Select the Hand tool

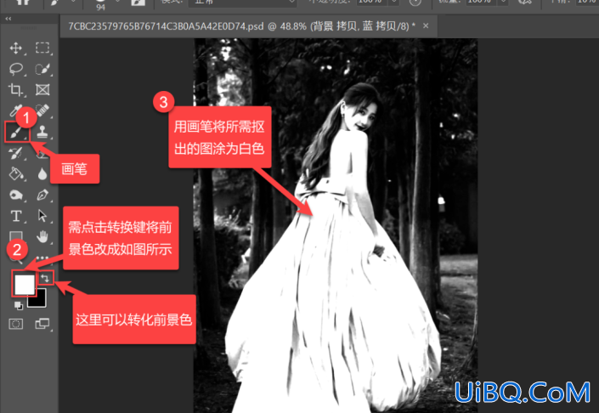point(42,237)
